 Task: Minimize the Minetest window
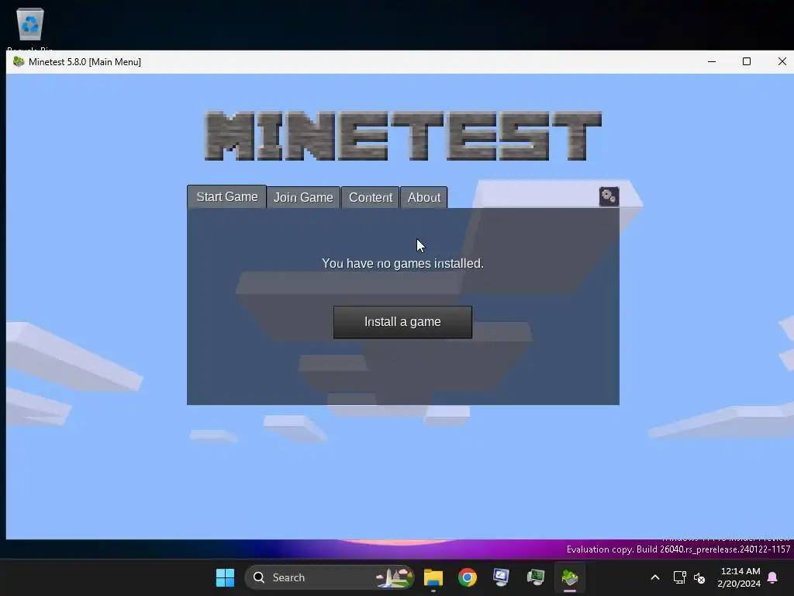coord(712,62)
